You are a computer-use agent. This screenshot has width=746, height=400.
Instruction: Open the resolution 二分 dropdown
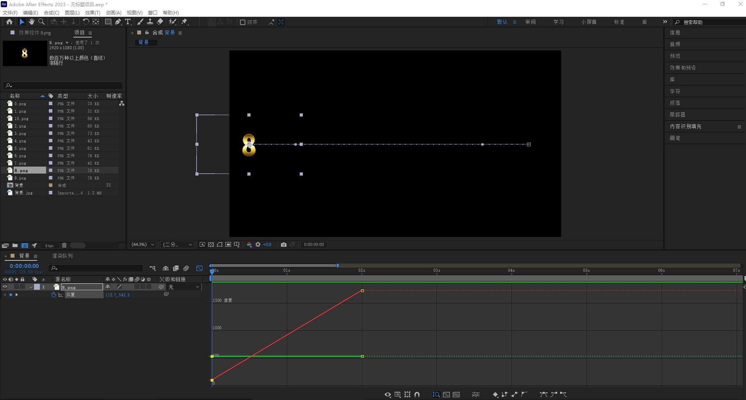click(178, 244)
